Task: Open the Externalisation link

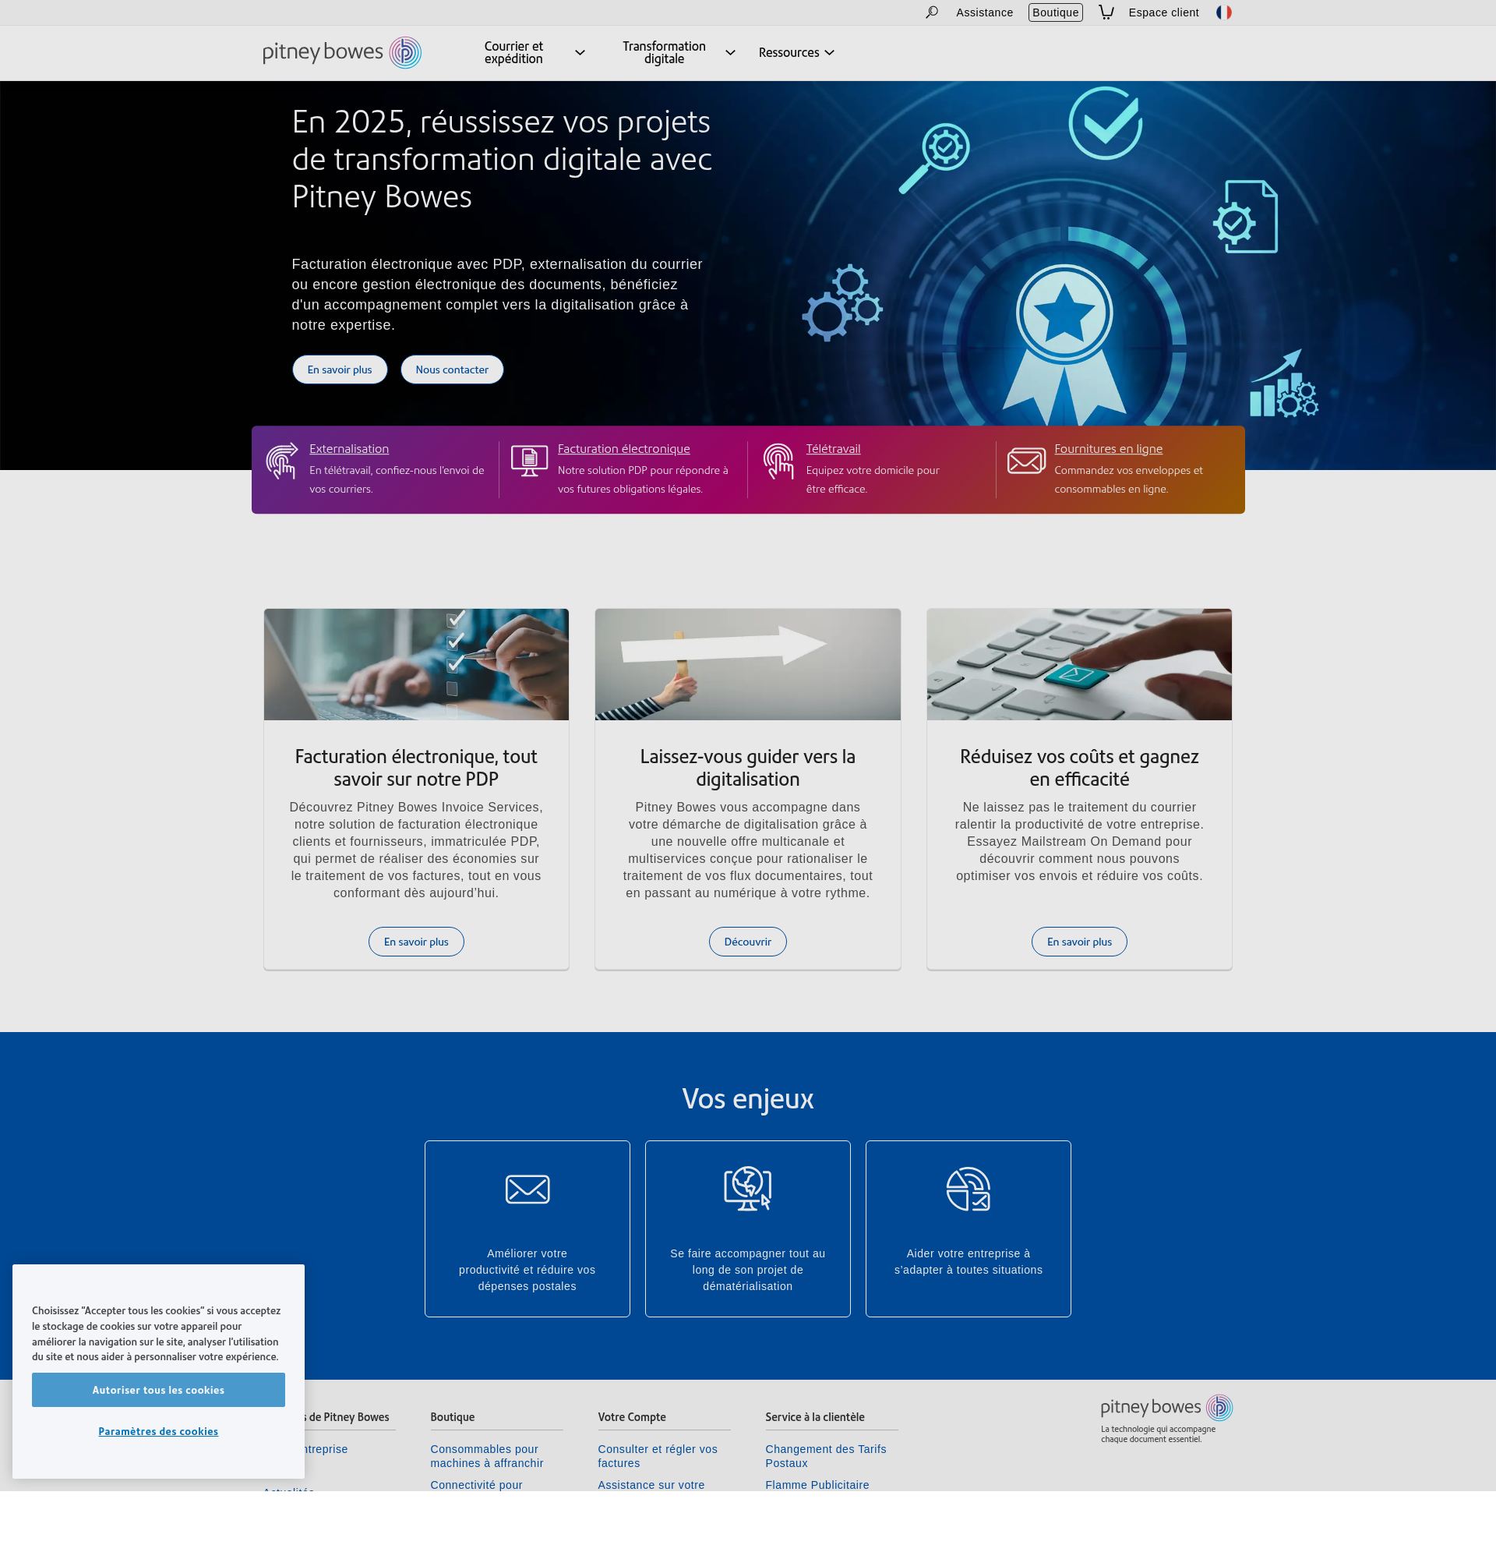Action: click(x=349, y=449)
